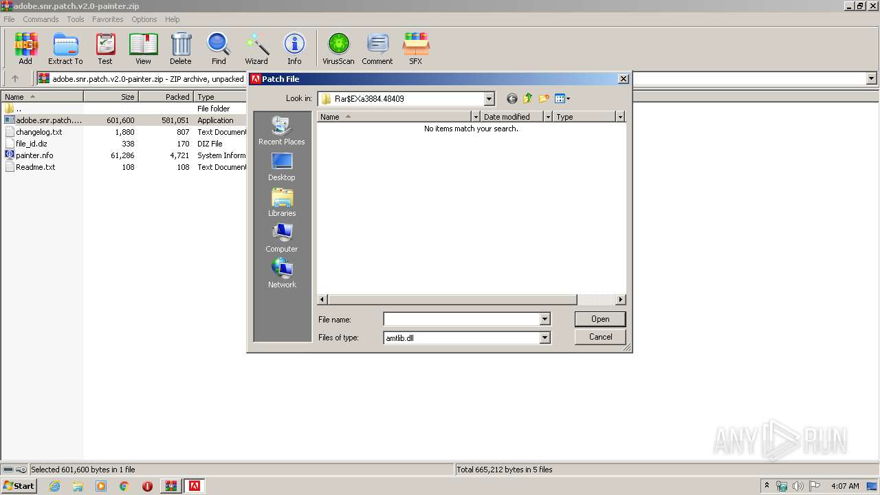Viewport: 880px width, 495px height.
Task: Click the dialog horizontal scrollbar right arrow
Action: tap(621, 300)
